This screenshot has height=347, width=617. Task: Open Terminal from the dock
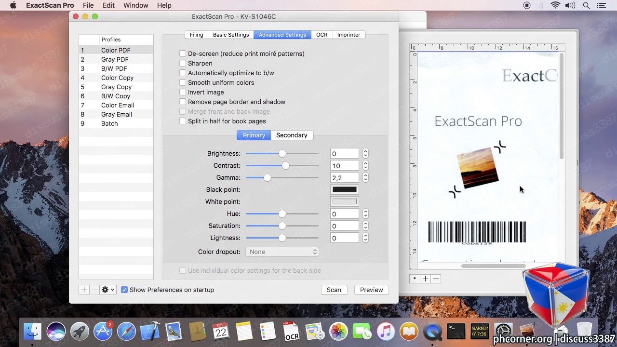[x=456, y=332]
